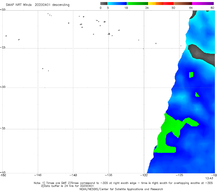Select the magenta segment of the color bar
This screenshot has height=191, width=217.
click(203, 4)
